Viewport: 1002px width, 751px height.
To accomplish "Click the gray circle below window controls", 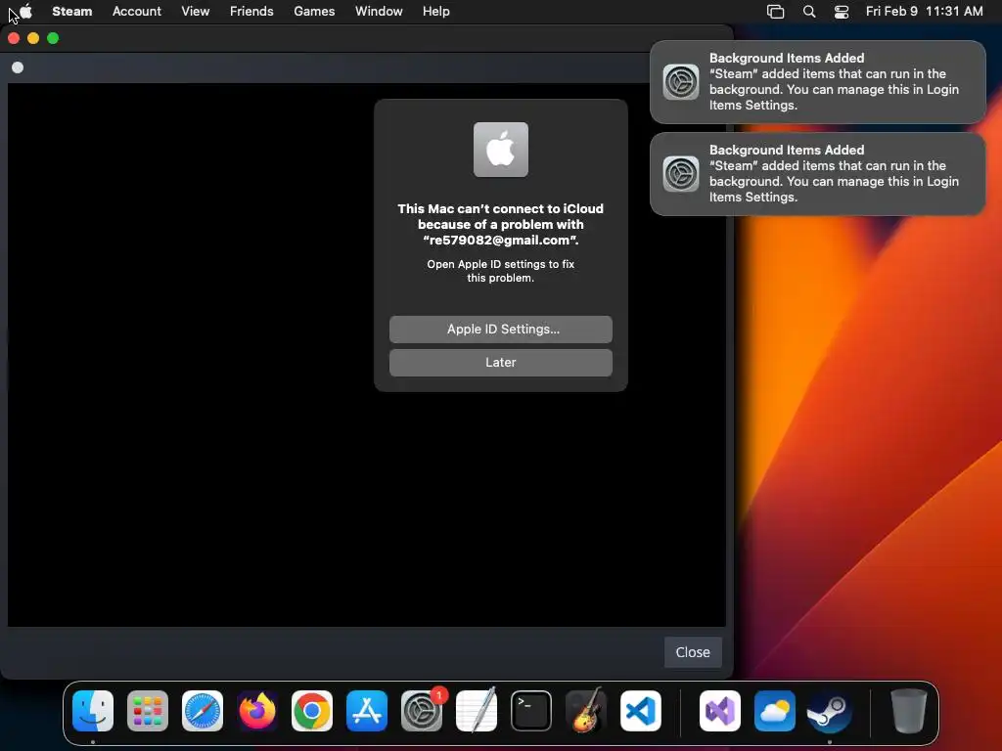I will (x=18, y=67).
